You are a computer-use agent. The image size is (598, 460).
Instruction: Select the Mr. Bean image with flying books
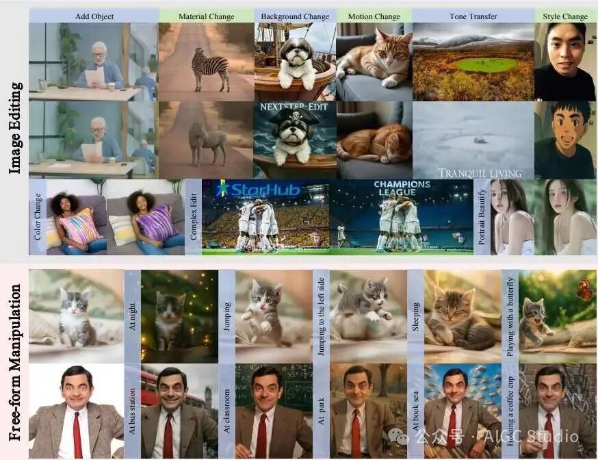coord(463,411)
